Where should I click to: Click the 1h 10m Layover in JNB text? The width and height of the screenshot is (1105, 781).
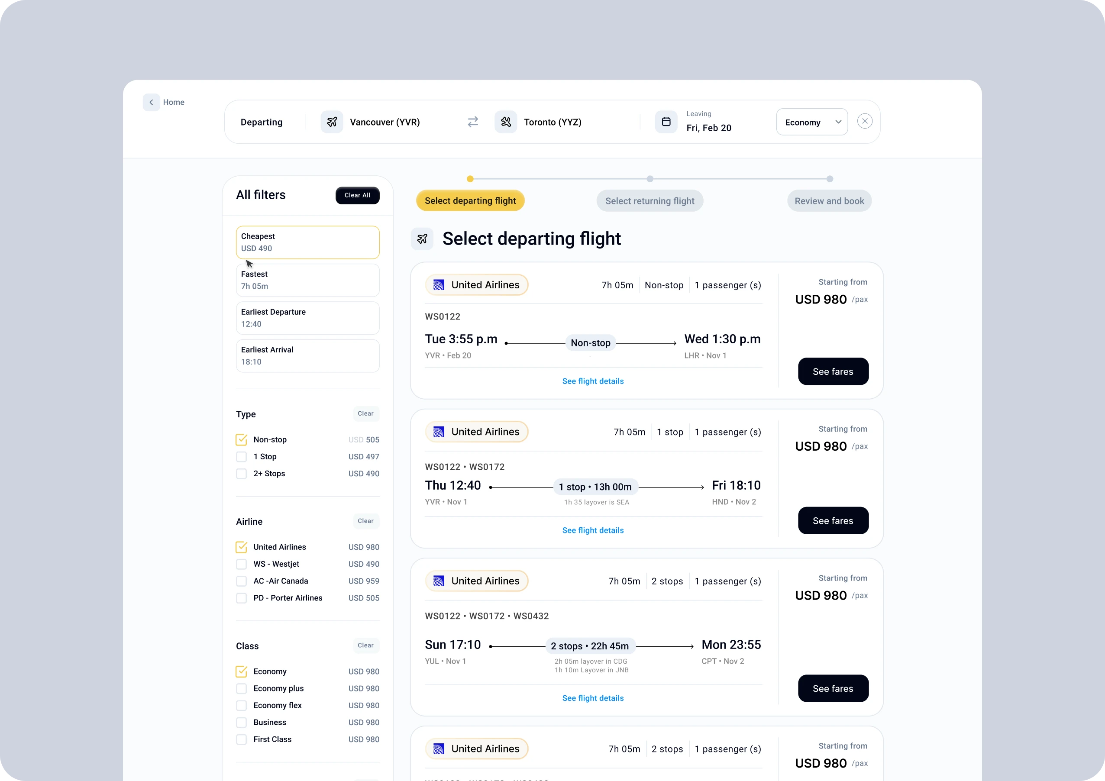click(x=591, y=670)
